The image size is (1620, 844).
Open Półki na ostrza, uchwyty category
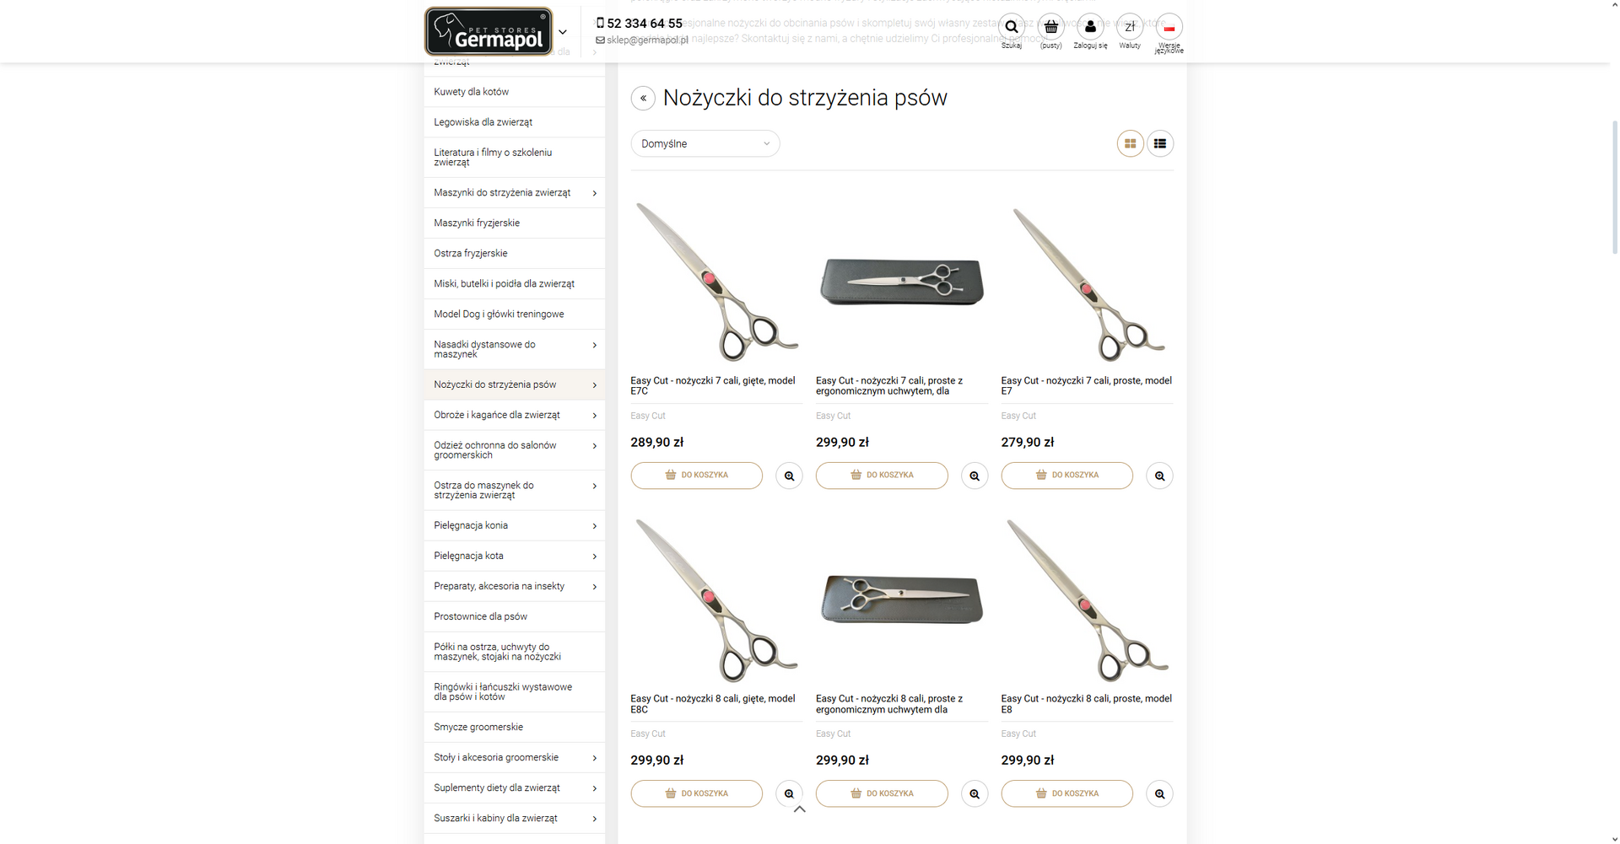[515, 652]
